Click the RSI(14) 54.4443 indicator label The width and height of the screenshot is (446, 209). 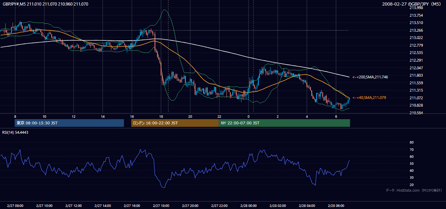tap(15, 132)
